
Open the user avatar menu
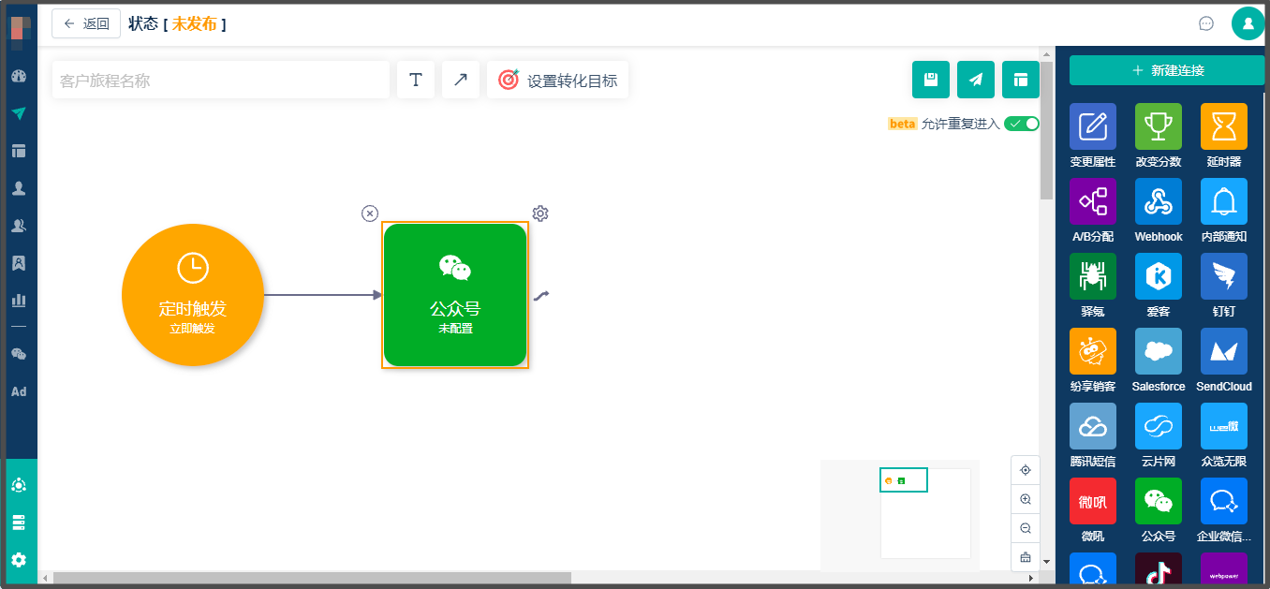point(1248,23)
